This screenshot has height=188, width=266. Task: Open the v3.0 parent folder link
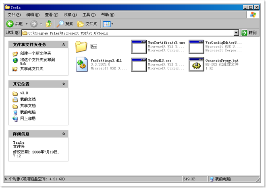click(24, 93)
